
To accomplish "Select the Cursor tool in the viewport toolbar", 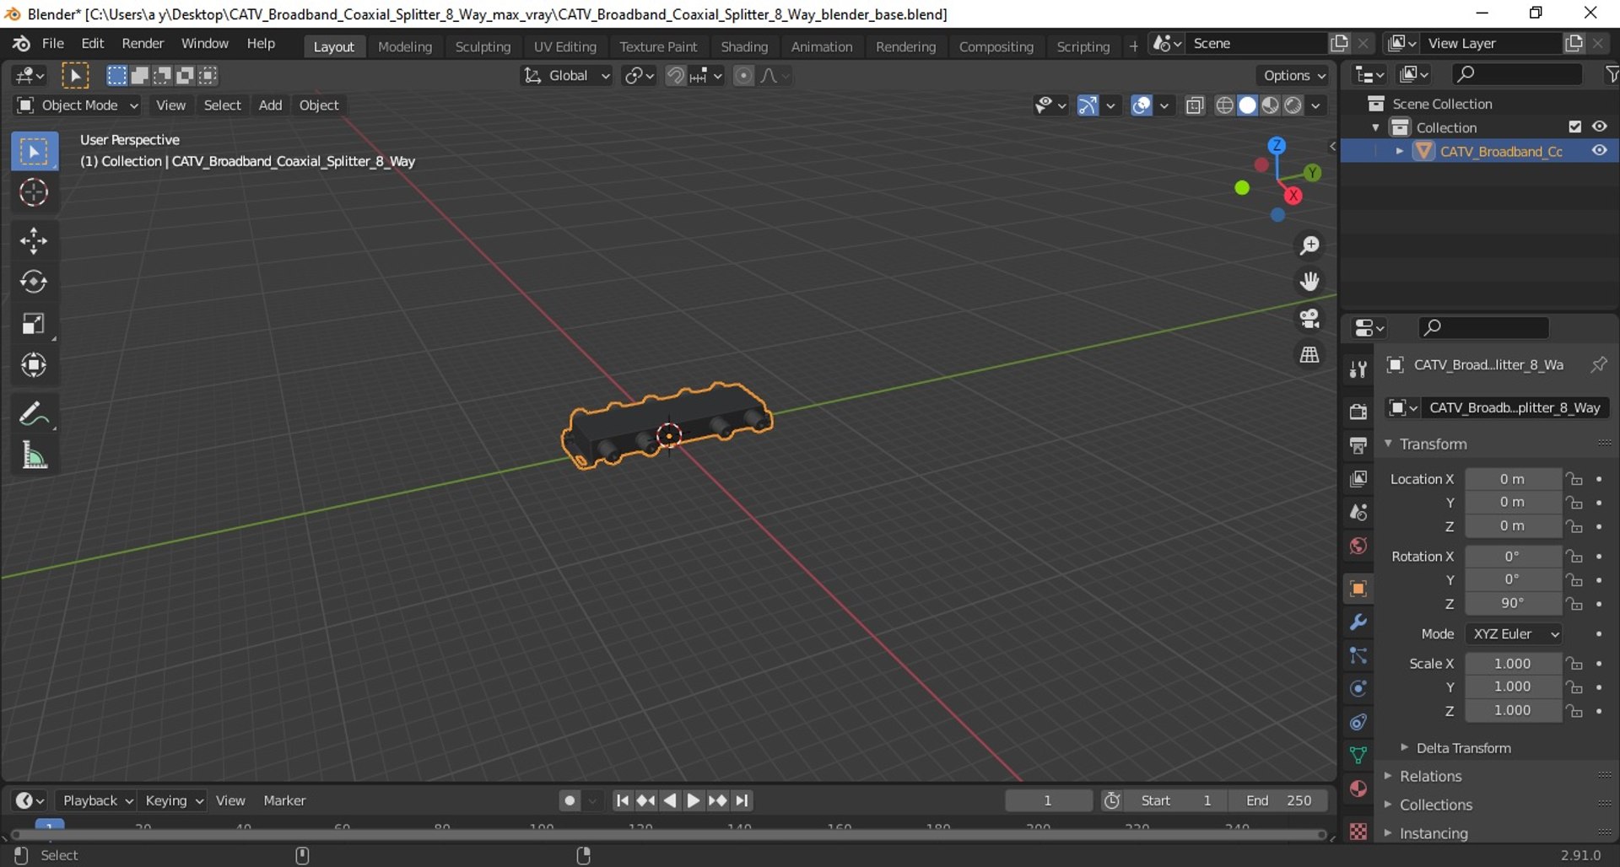I will click(34, 193).
